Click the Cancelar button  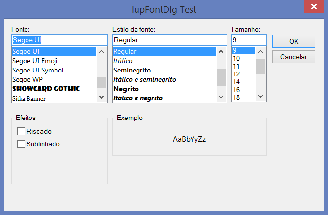294,57
